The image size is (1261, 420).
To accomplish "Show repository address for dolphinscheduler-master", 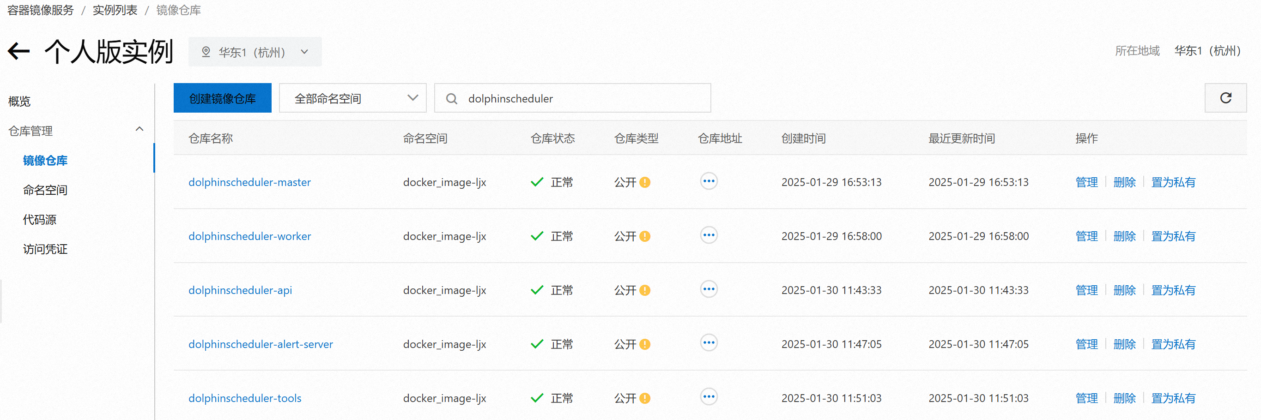I will tap(709, 181).
